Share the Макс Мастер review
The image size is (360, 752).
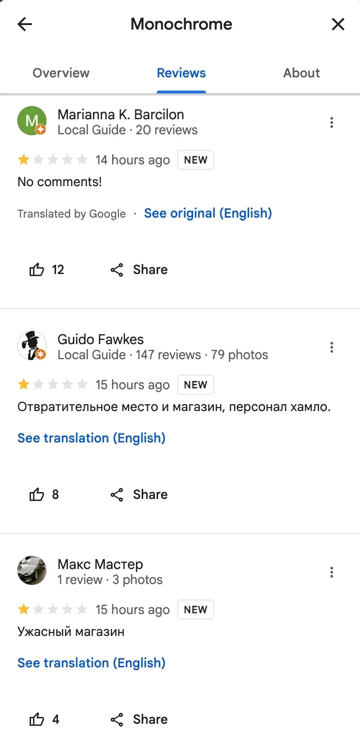pos(139,719)
